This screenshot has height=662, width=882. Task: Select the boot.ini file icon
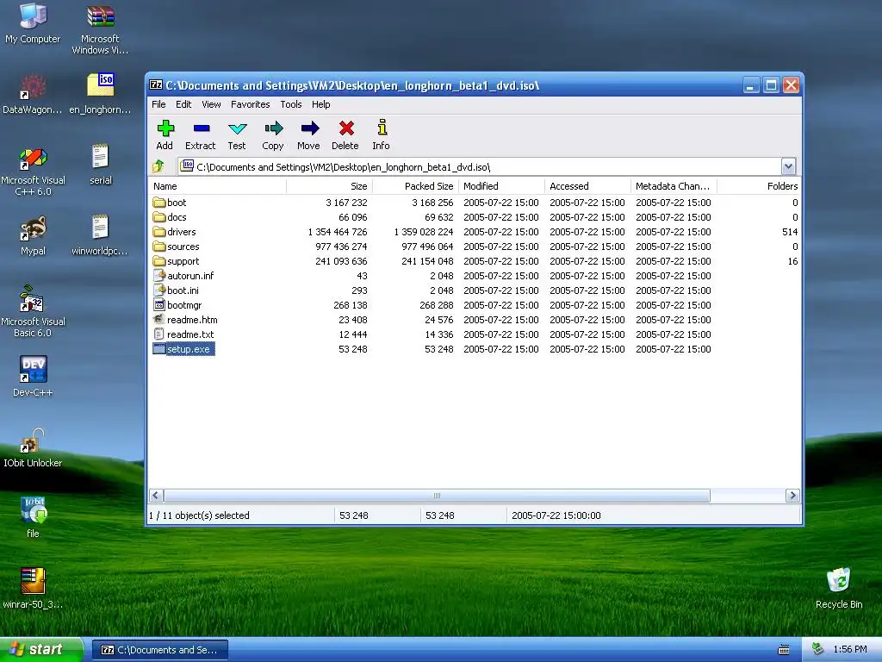(159, 290)
